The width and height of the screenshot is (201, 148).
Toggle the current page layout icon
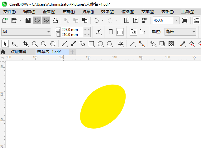click(142, 32)
